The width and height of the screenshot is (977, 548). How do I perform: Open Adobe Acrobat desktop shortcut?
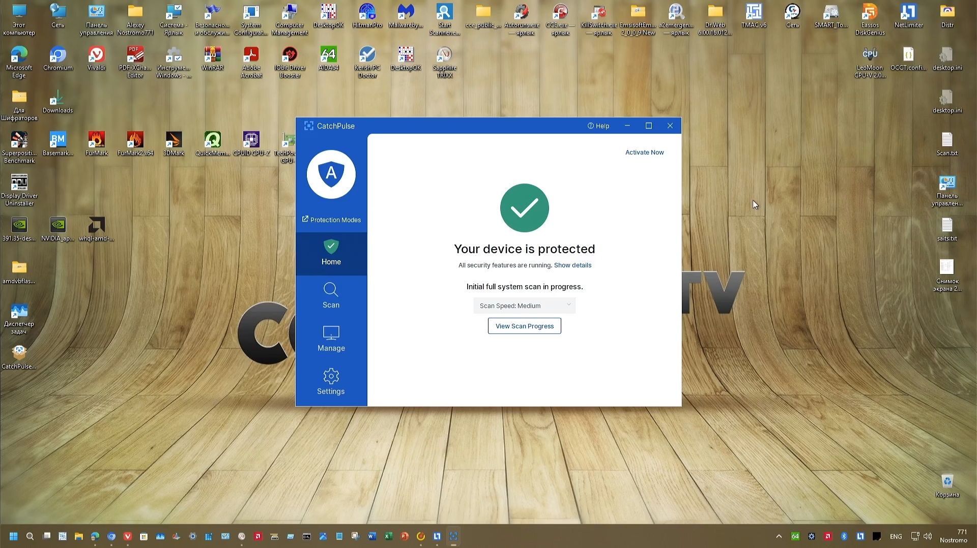coord(251,63)
